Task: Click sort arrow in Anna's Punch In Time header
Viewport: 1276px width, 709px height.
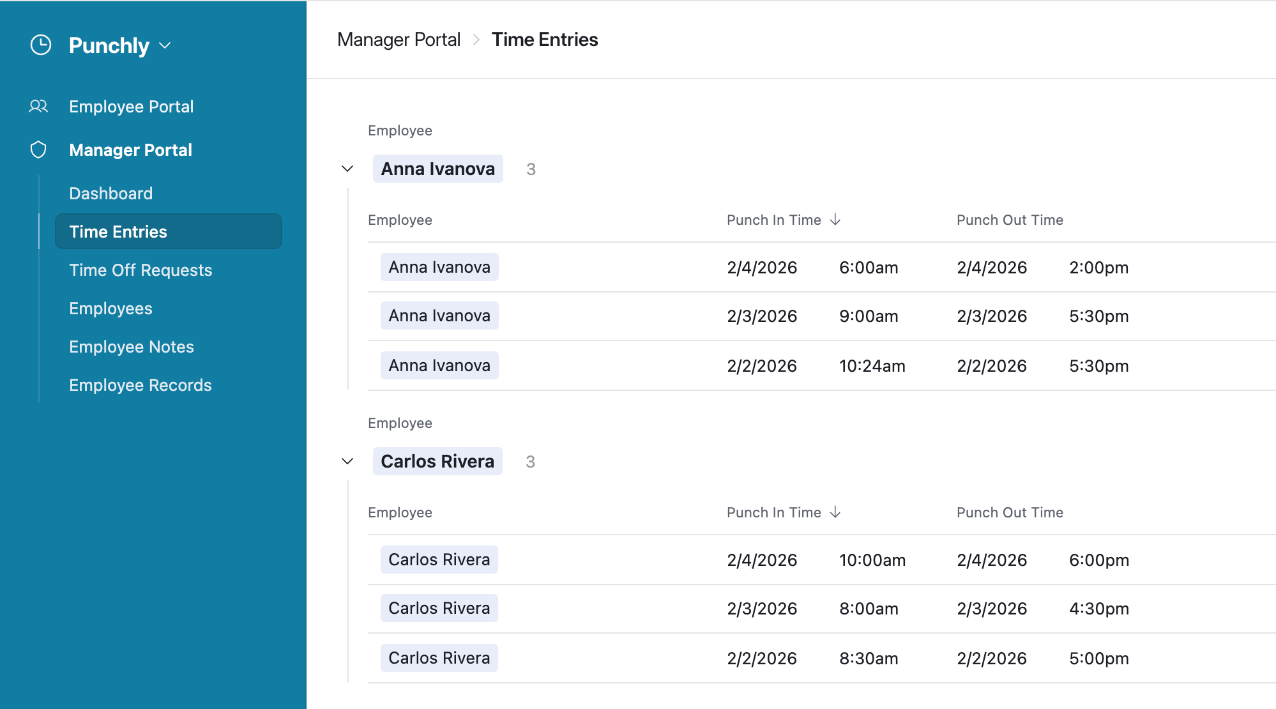Action: click(835, 220)
